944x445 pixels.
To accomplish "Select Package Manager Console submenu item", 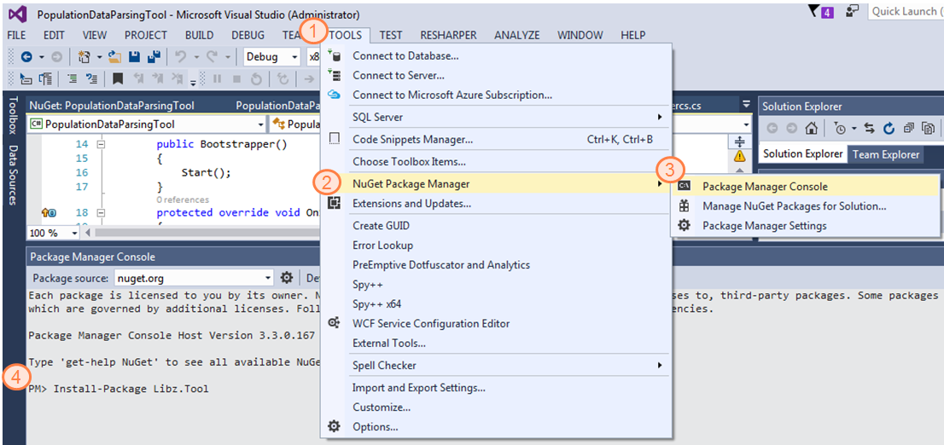I will pos(805,187).
